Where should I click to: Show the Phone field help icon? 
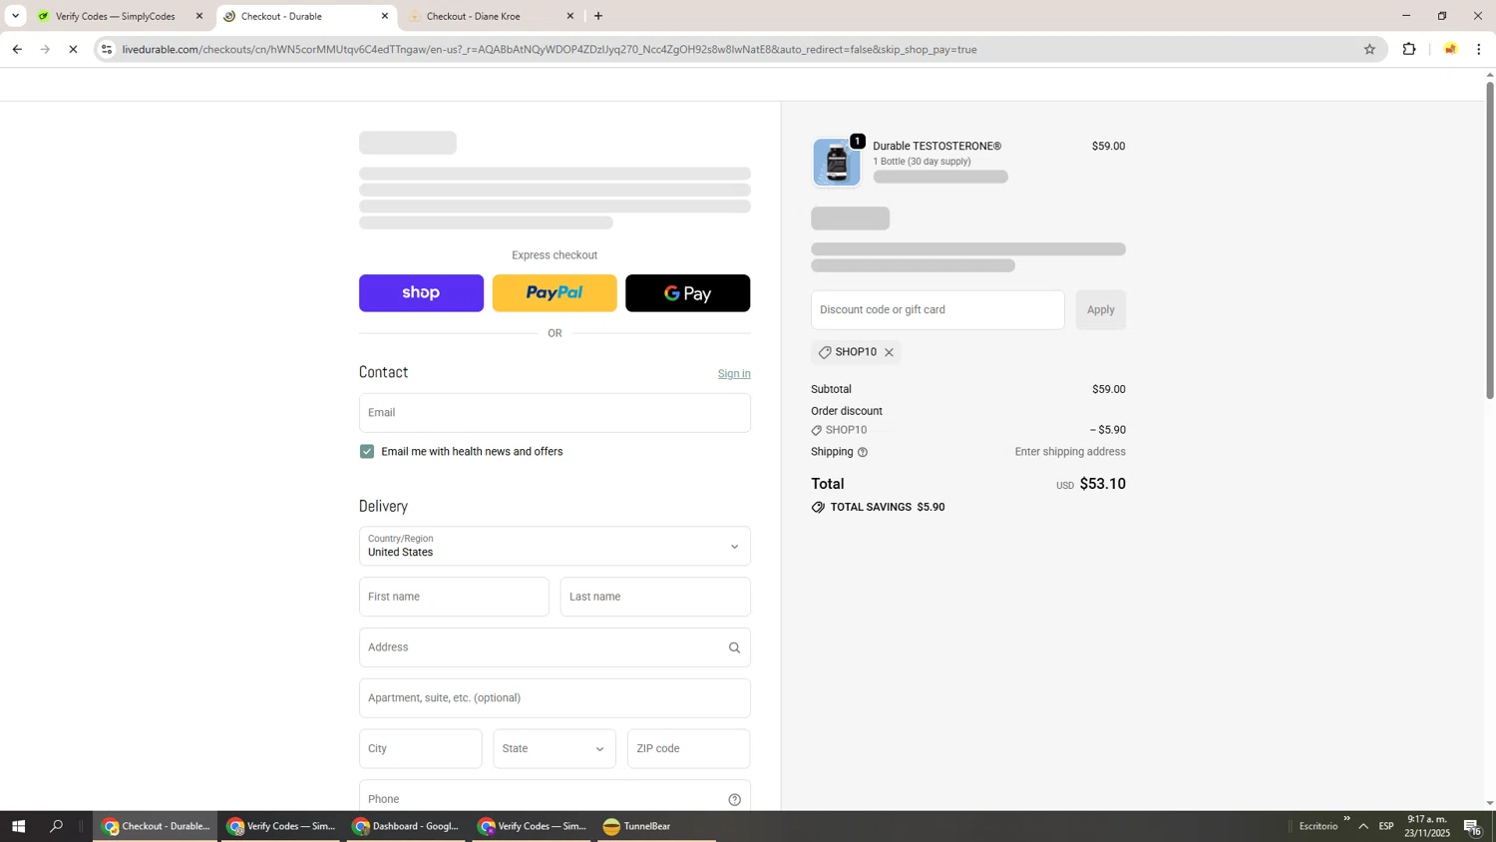734,799
